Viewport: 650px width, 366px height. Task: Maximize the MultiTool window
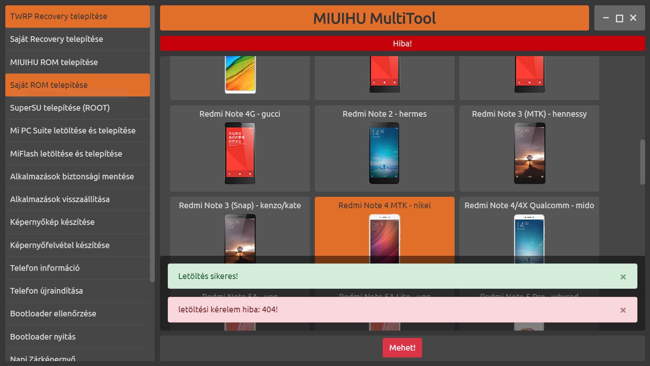coord(619,18)
